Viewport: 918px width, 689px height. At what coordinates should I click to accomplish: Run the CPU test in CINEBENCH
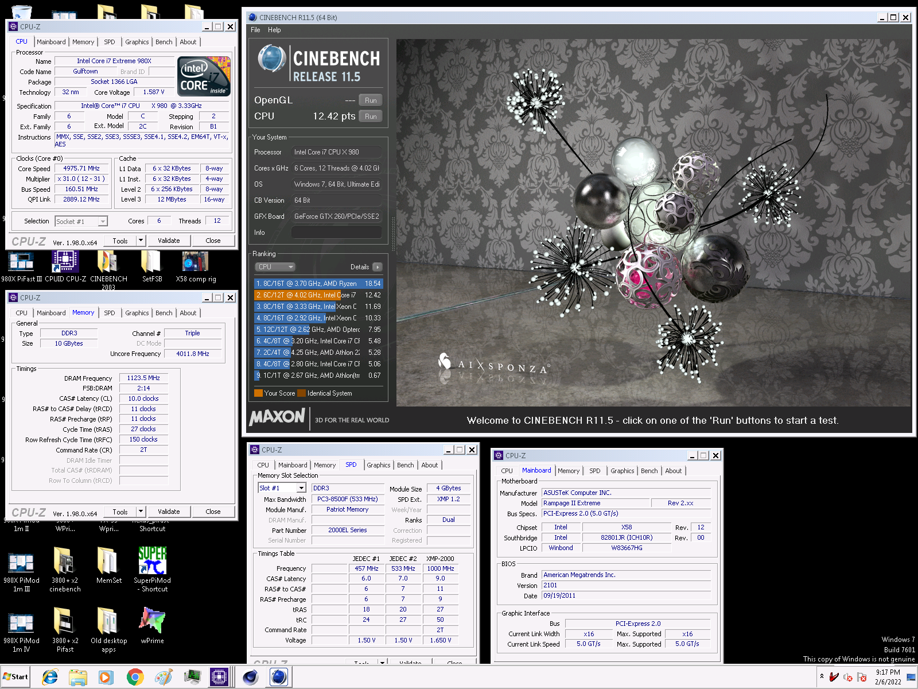click(371, 117)
